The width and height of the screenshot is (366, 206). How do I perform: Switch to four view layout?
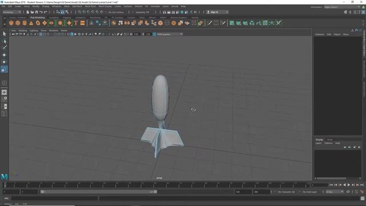tap(4, 100)
